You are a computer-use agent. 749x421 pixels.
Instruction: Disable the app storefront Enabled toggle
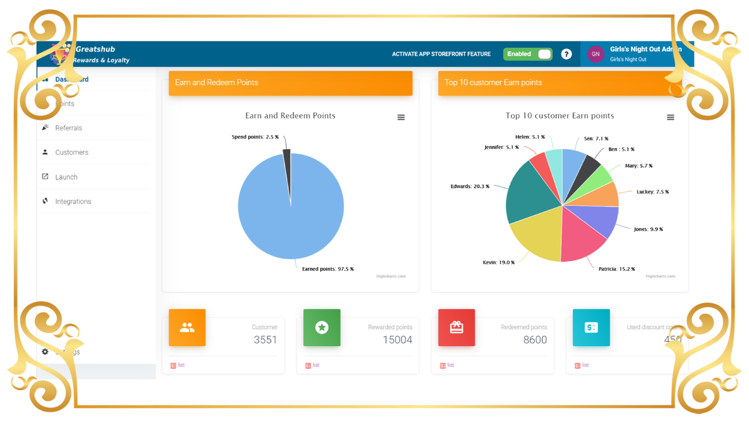(527, 54)
